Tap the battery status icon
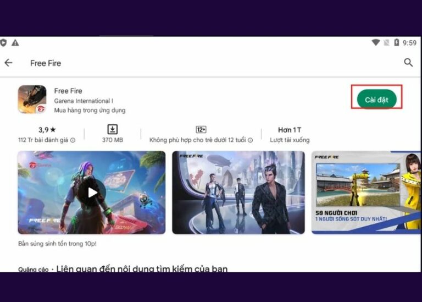Image resolution: width=422 pixels, height=302 pixels. (x=396, y=42)
